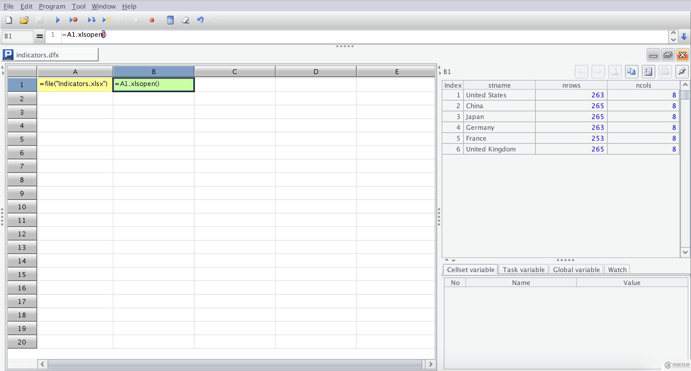Click the New file toolbar icon
Screen dimensions: 691x371
coord(9,20)
